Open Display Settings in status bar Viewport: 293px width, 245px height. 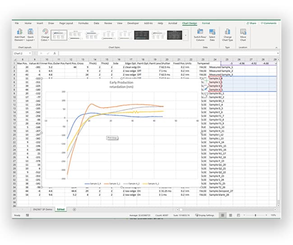pos(205,215)
